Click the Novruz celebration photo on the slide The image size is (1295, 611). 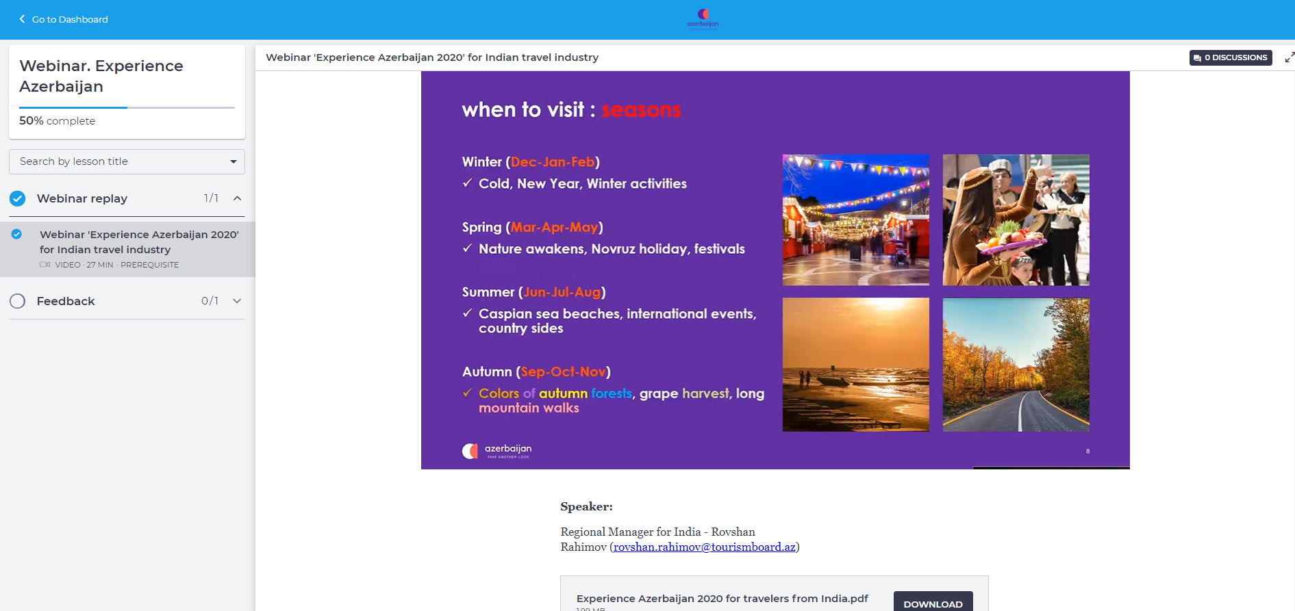tap(1016, 220)
